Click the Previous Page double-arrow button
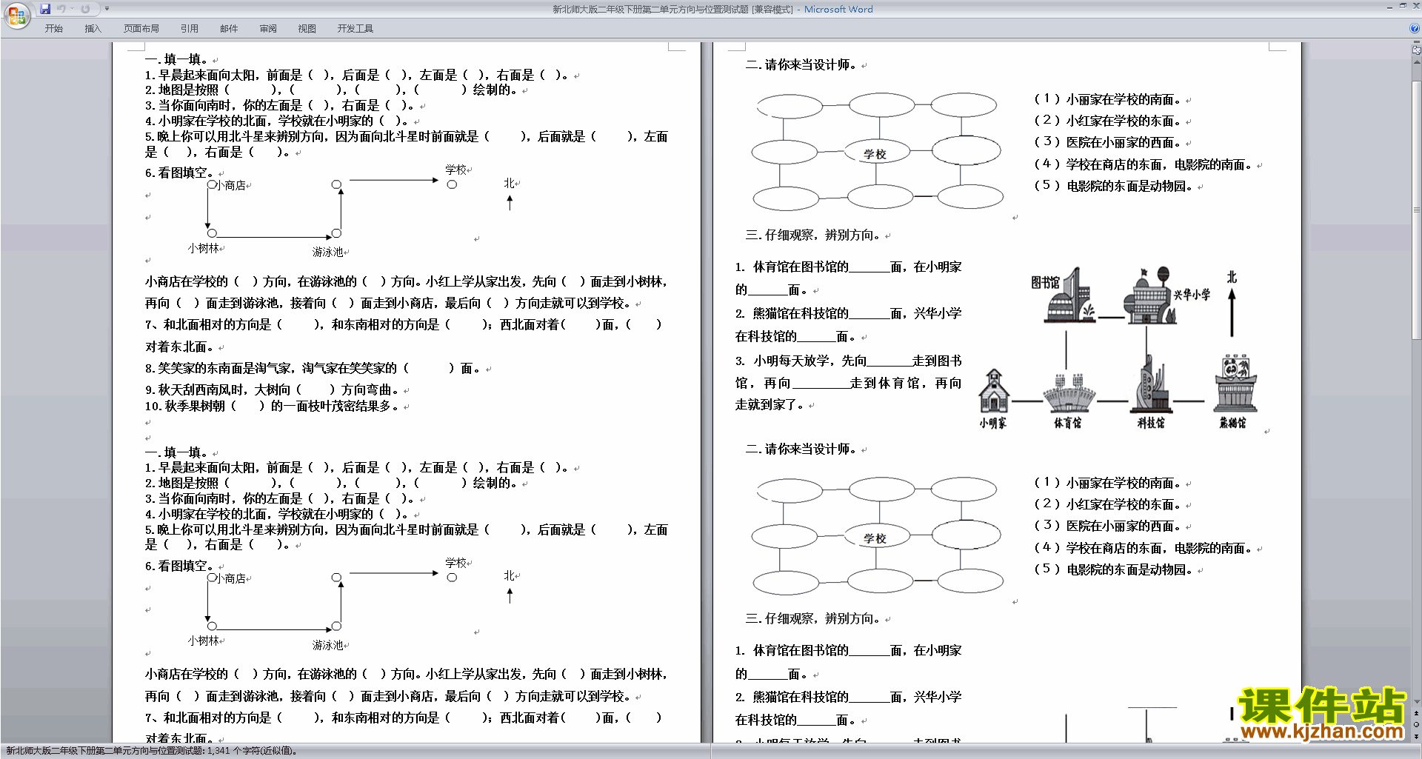The height and width of the screenshot is (759, 1422). [1417, 713]
